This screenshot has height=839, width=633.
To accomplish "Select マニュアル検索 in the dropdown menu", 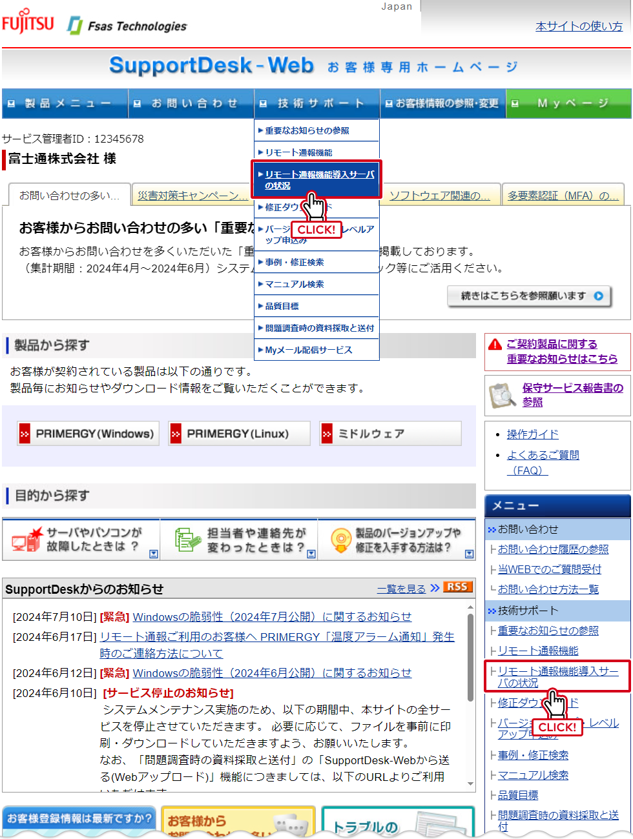I will coord(316,284).
